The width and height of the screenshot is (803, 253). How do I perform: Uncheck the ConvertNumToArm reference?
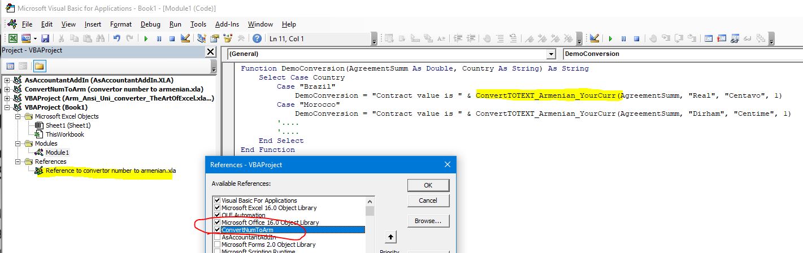(x=218, y=230)
